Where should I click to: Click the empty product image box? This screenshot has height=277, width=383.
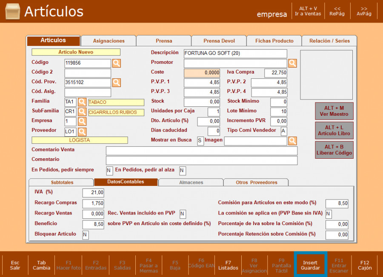326,75
